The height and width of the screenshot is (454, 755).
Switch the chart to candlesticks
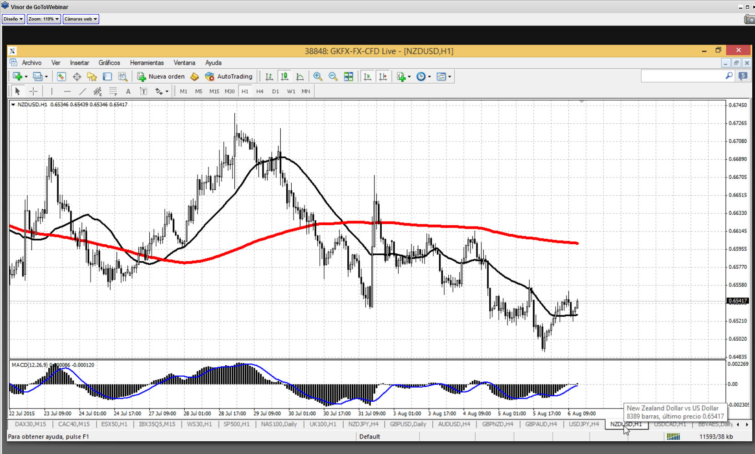point(285,76)
